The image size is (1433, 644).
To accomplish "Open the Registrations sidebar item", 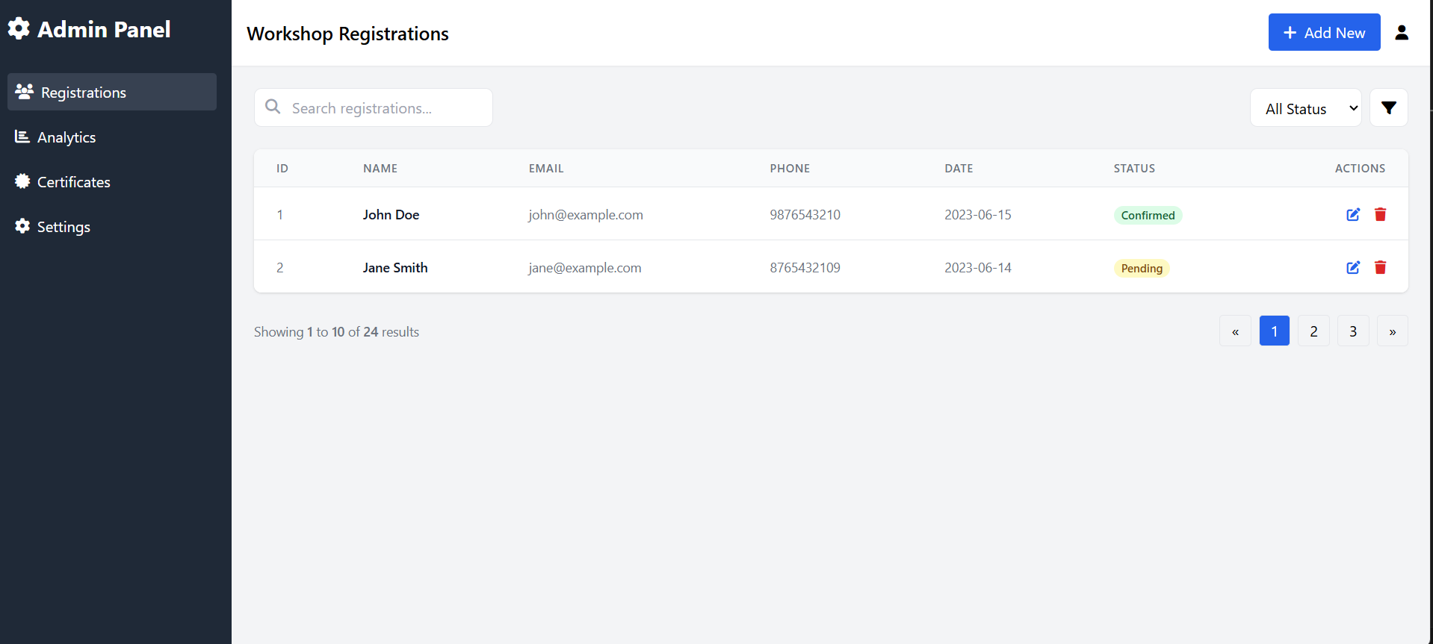I will 112,92.
